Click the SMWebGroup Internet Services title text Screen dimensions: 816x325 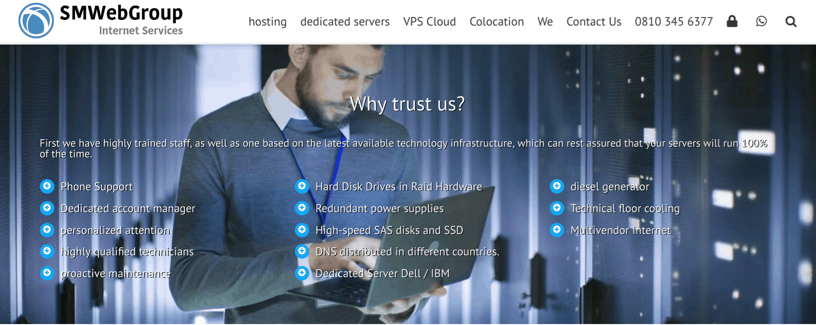coord(121,19)
